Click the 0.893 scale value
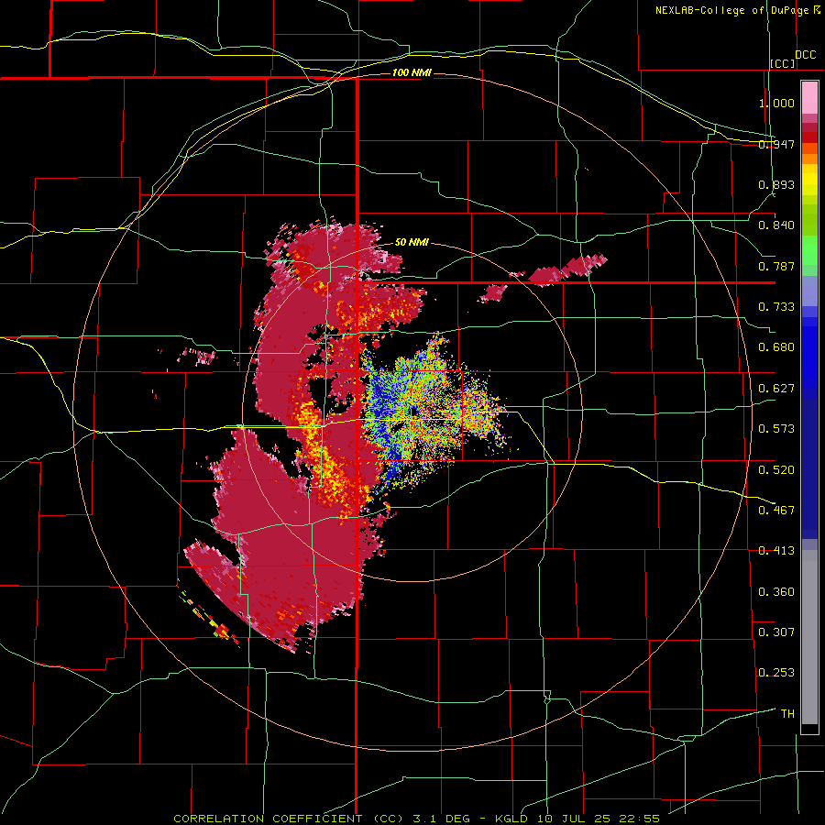The height and width of the screenshot is (825, 825). click(x=776, y=184)
